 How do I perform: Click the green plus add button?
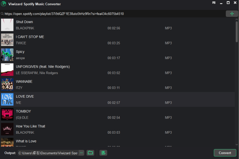(232, 14)
